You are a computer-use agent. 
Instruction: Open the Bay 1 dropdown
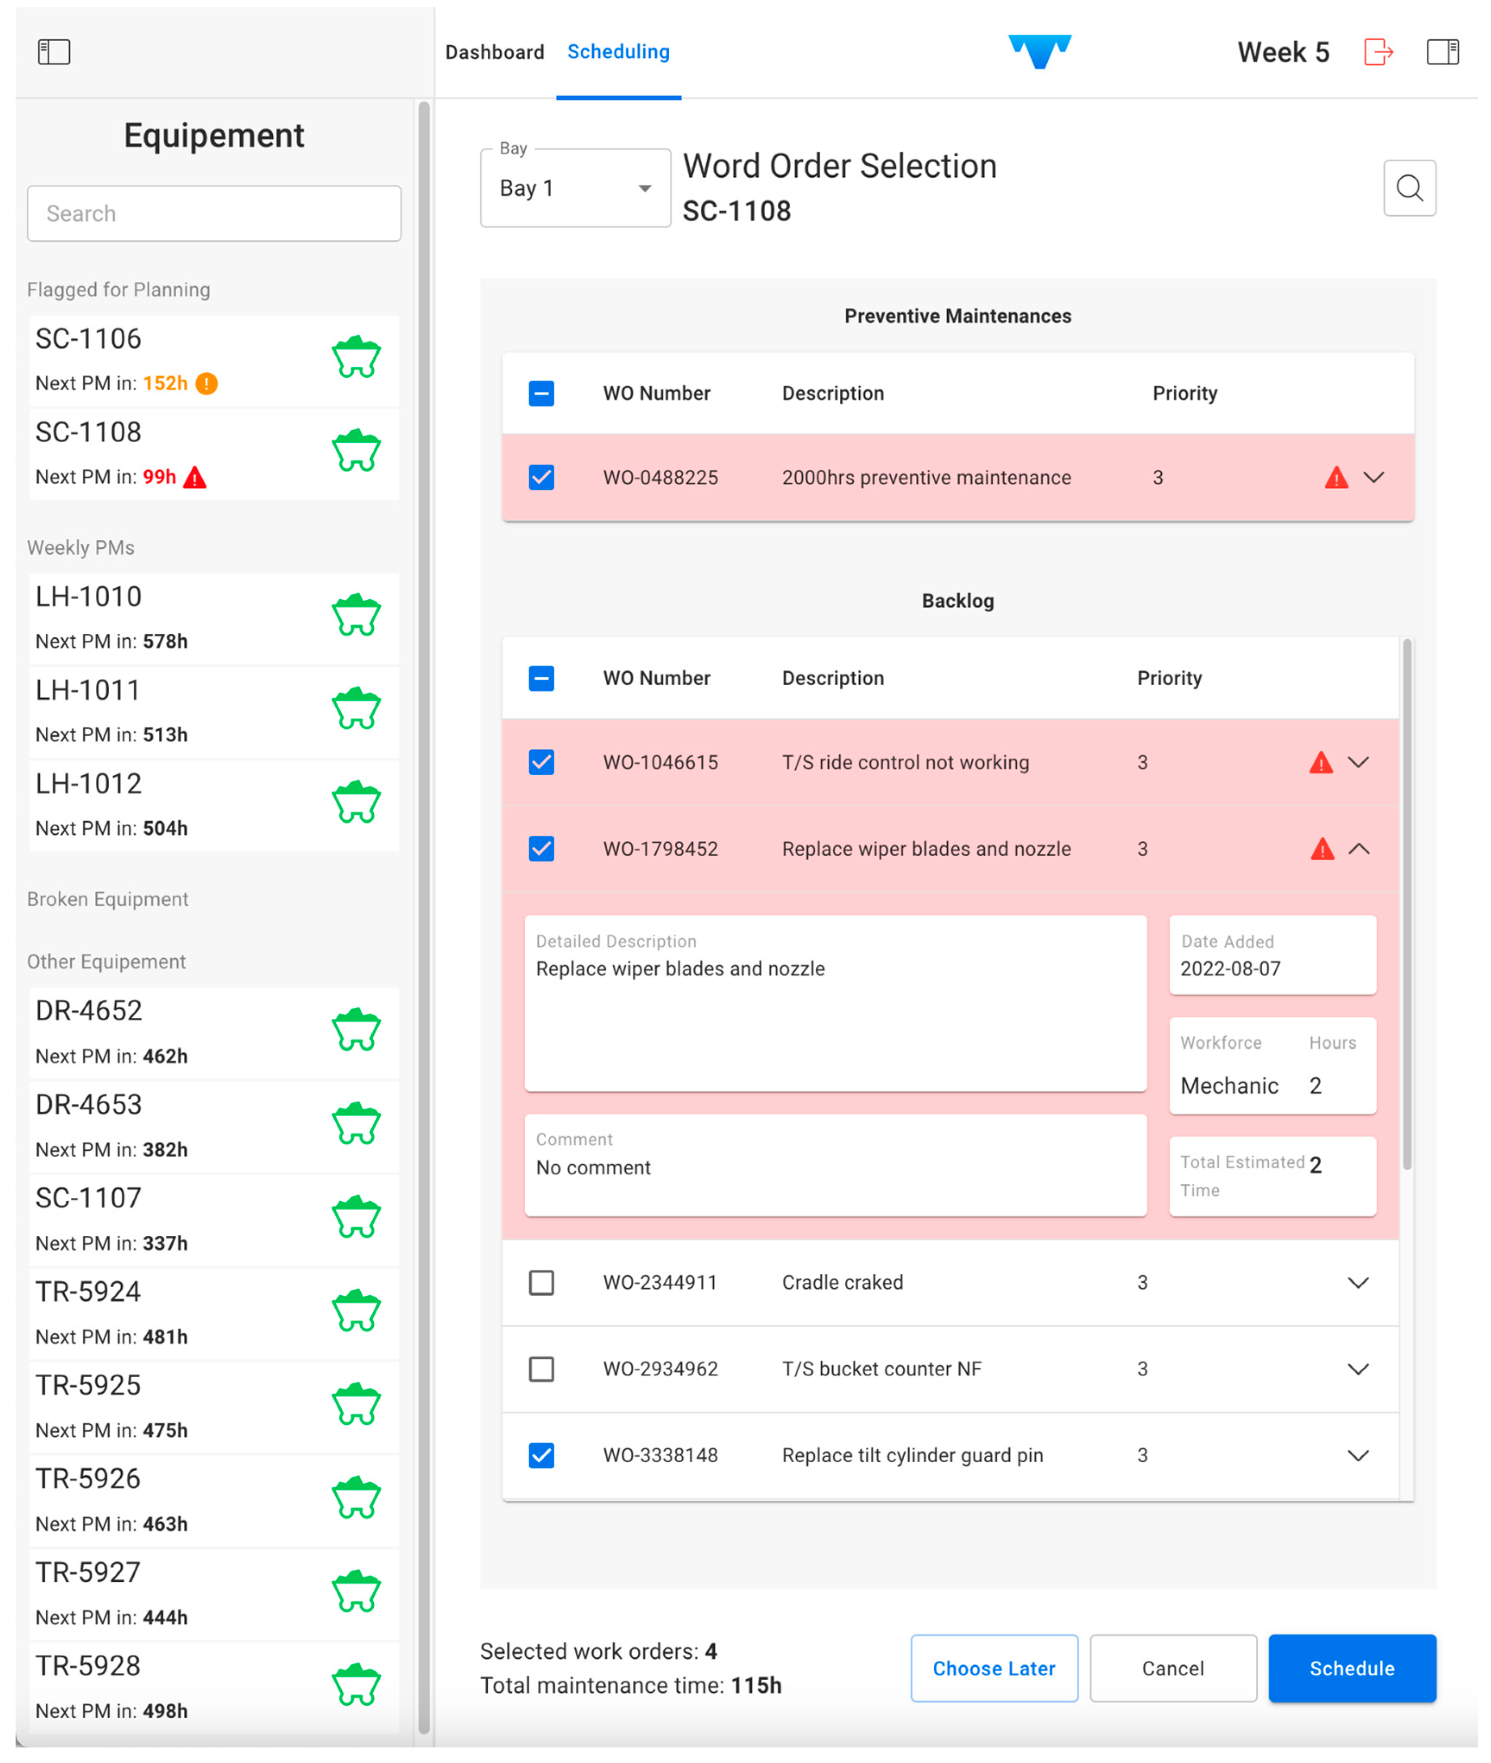click(x=575, y=189)
